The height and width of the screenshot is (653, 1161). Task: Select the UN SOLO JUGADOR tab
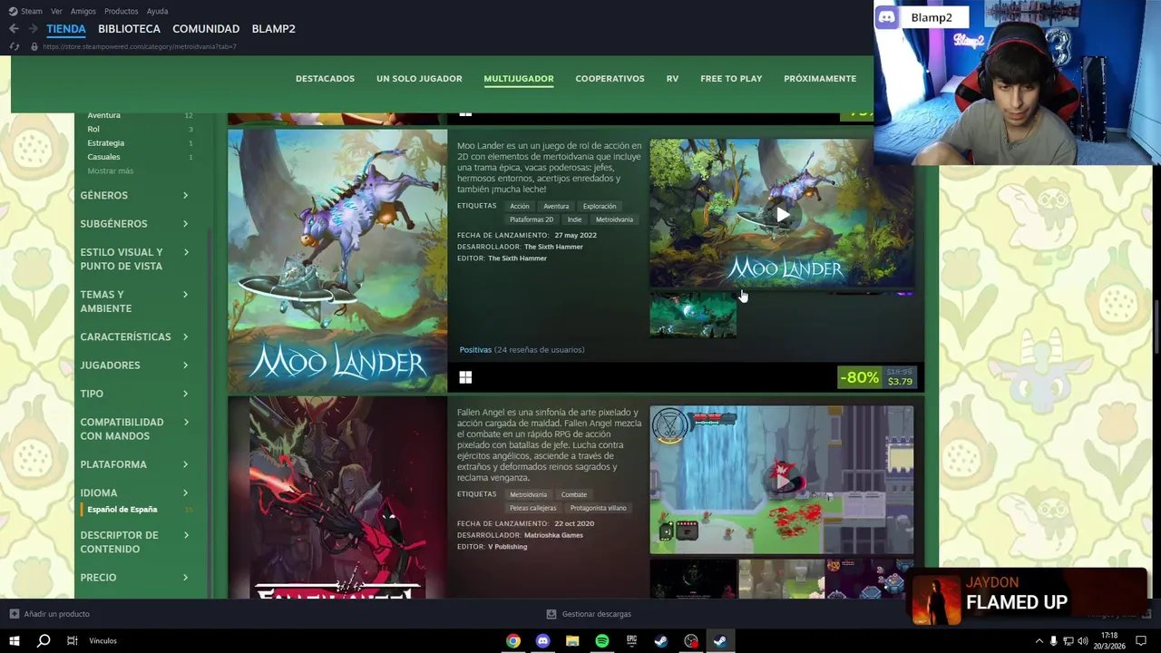pos(419,79)
